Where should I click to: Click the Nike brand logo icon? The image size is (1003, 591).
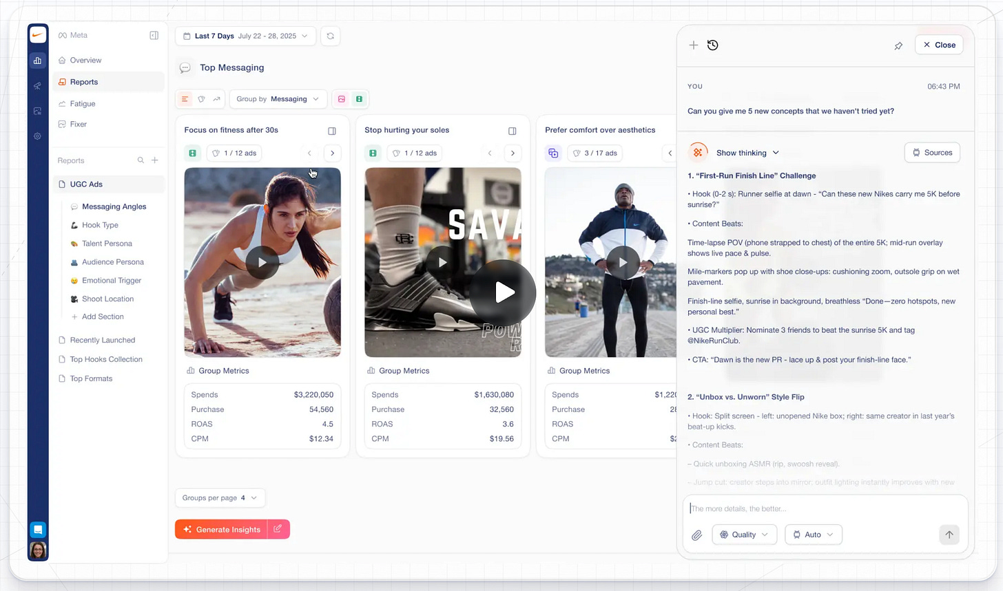[38, 34]
